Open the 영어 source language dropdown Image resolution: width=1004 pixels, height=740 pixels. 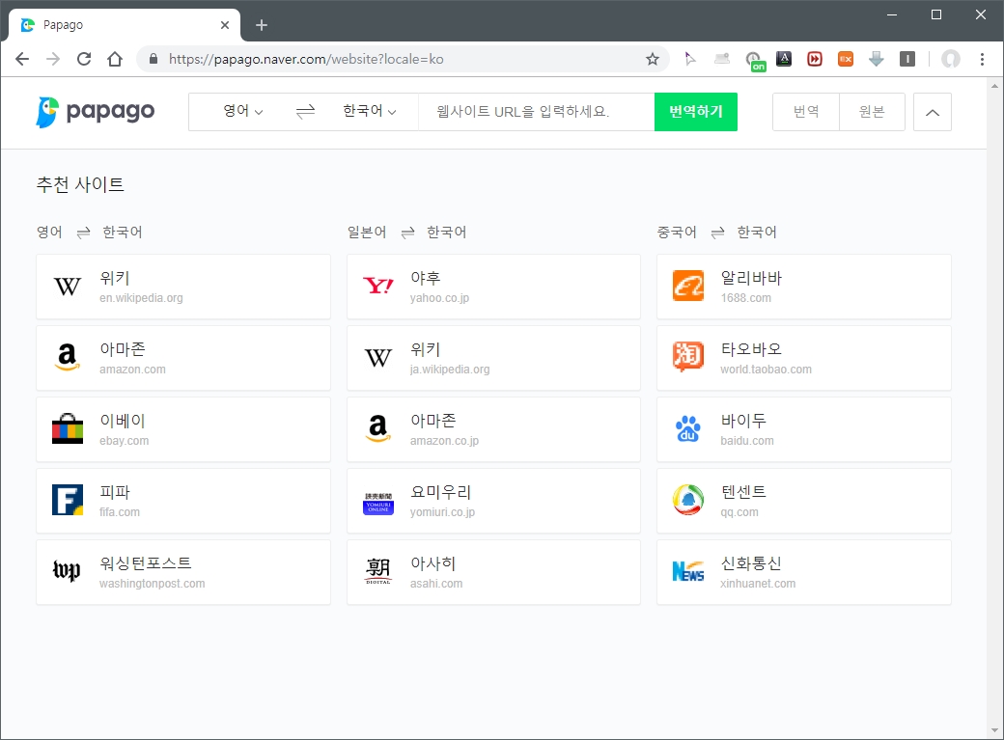click(x=242, y=111)
